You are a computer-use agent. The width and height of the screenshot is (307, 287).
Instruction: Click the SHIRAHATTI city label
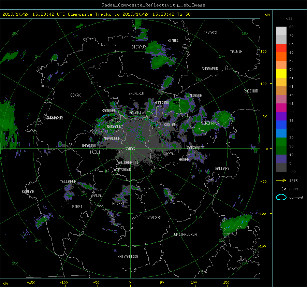coord(128,162)
